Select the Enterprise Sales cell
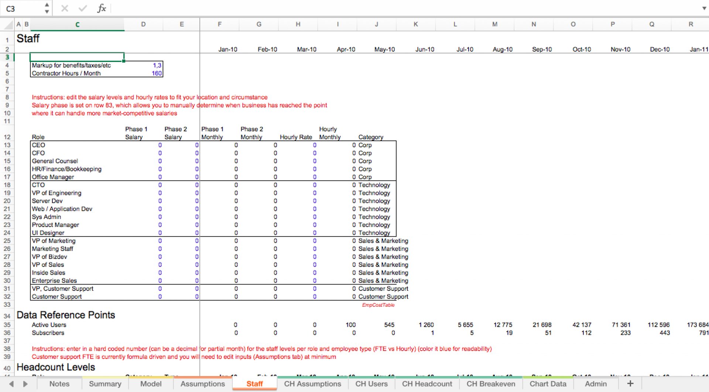 (x=77, y=281)
